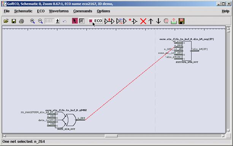Toggle the pointer selection mode tool
This screenshot has height=146, width=233.
click(x=75, y=21)
